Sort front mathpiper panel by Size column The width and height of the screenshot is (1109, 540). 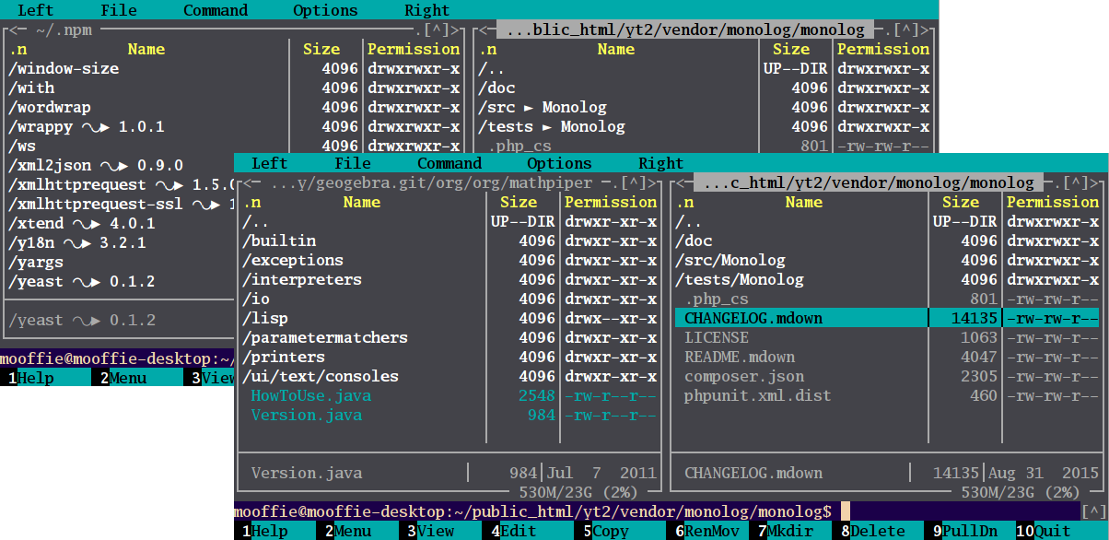pos(519,203)
